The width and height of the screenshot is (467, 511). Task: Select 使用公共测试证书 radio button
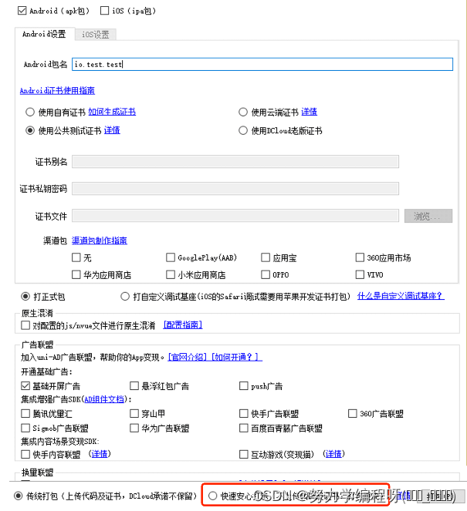click(30, 131)
